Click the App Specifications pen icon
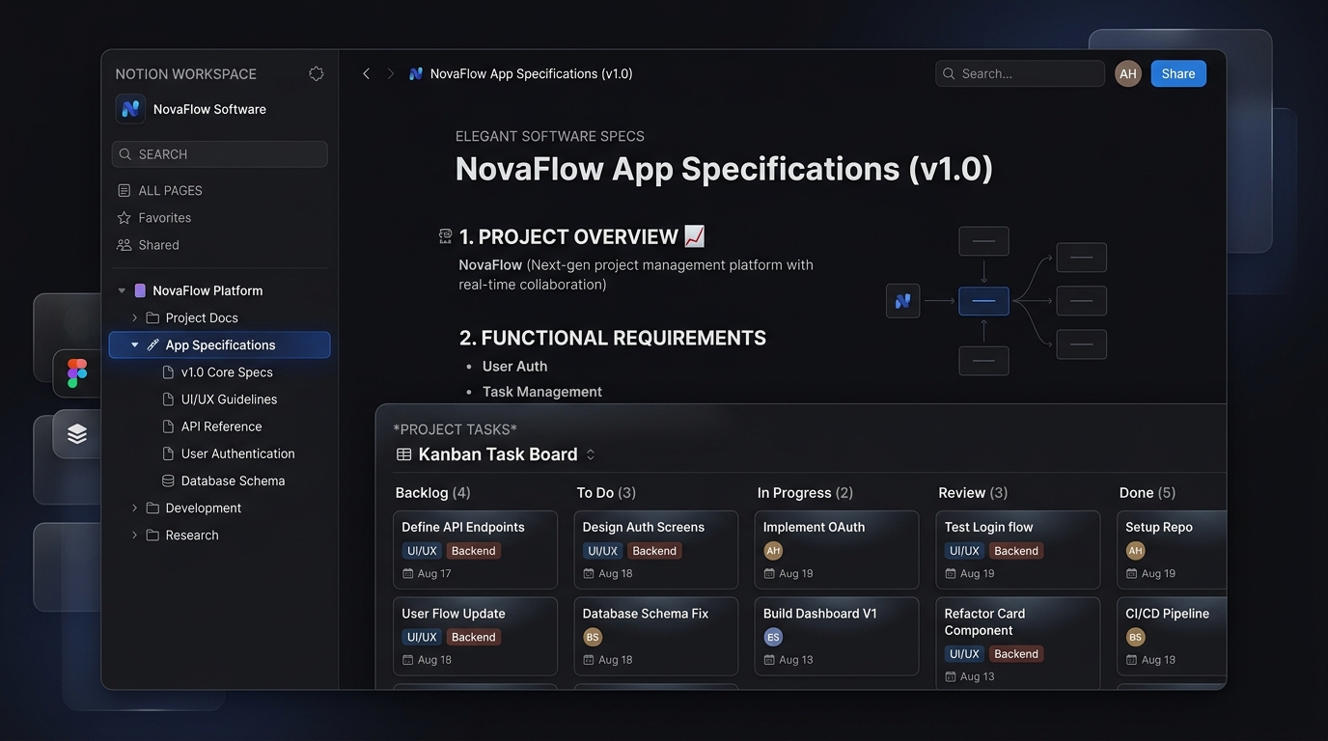 (152, 344)
